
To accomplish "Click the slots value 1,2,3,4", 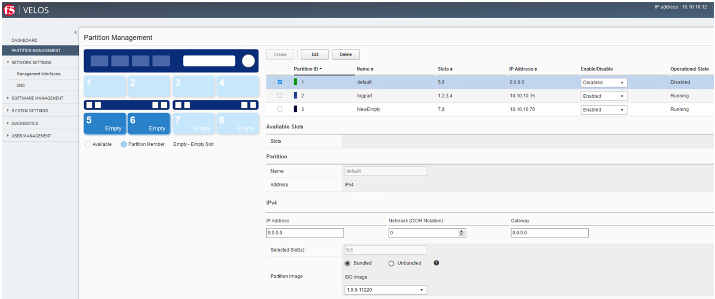I will pyautogui.click(x=445, y=96).
